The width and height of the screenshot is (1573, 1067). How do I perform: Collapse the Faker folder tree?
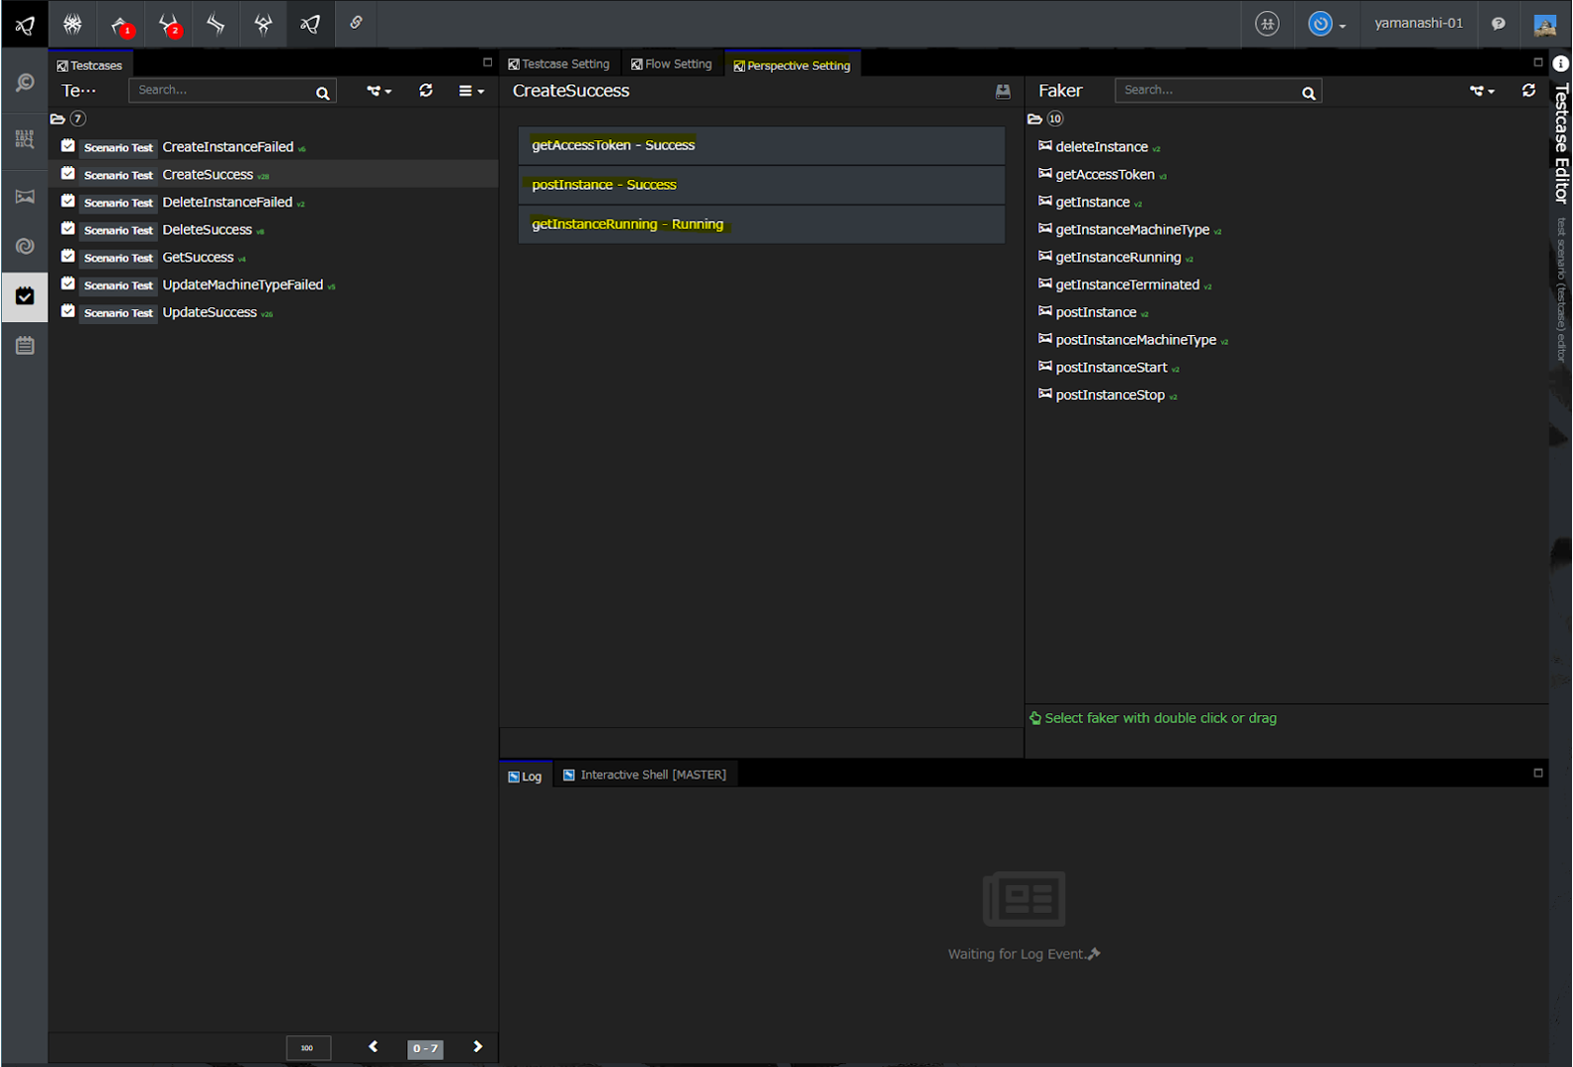tap(1035, 119)
